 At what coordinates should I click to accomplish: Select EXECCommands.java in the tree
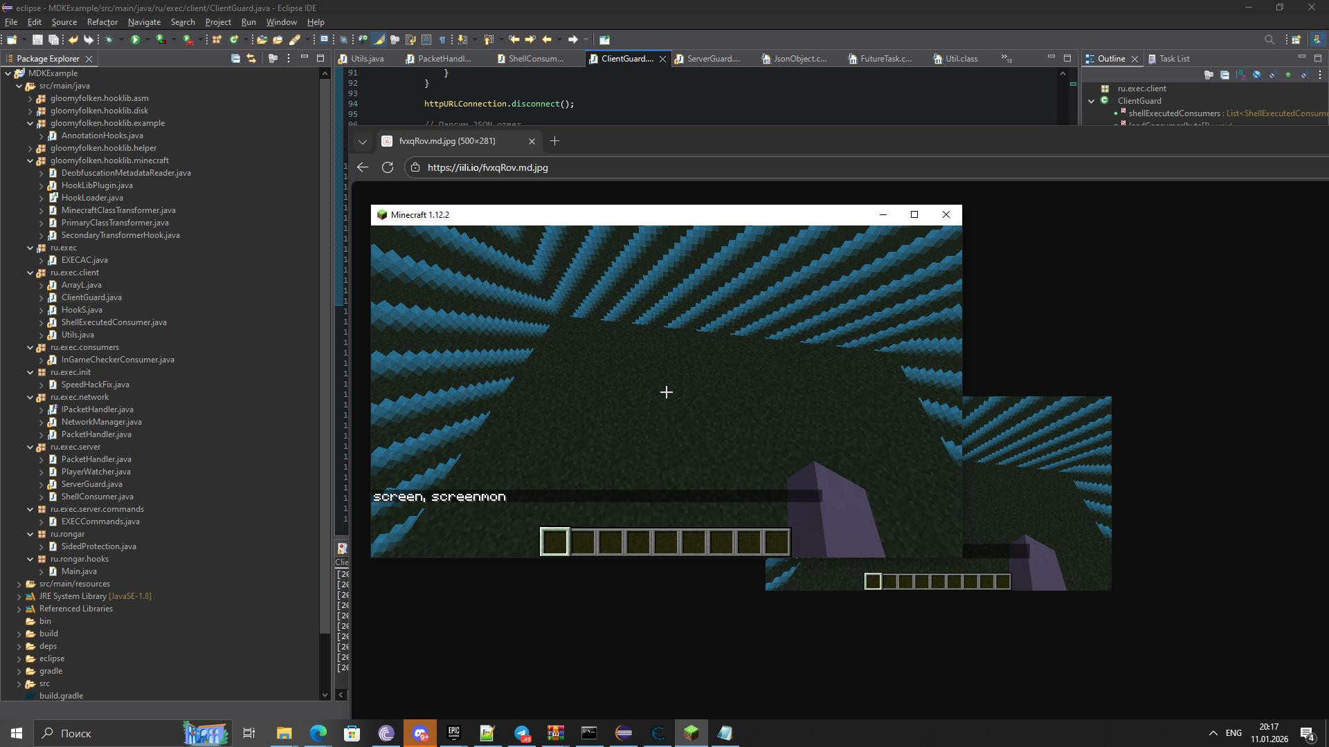[x=100, y=522]
